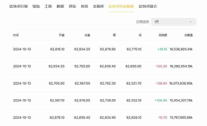View the 快讯 tab
207x126 pixels.
tap(84, 6)
